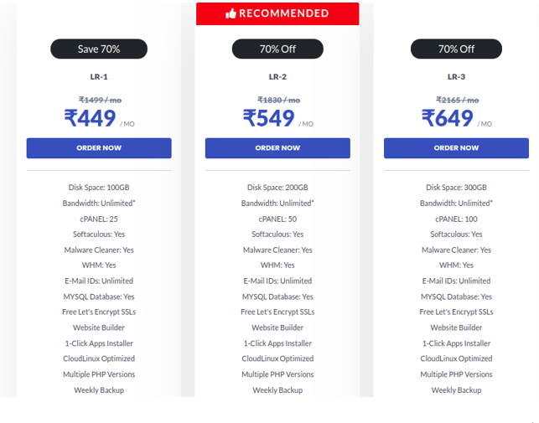
Task: Click the red RECOMMENDED banner text
Action: pyautogui.click(x=283, y=13)
